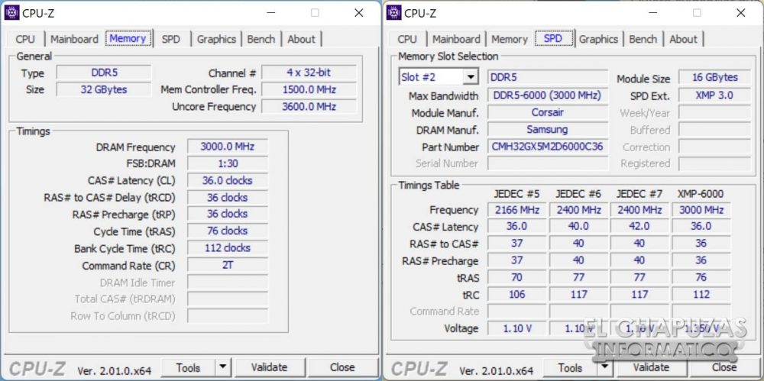Click the Type field showing DDR5
Image resolution: width=764 pixels, height=381 pixels.
(x=104, y=73)
